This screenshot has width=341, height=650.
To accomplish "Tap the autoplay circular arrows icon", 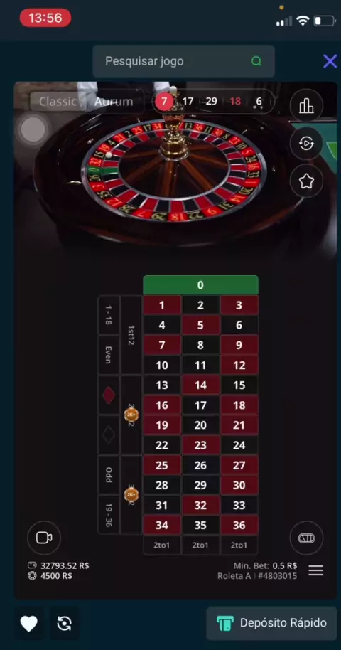I will click(306, 144).
